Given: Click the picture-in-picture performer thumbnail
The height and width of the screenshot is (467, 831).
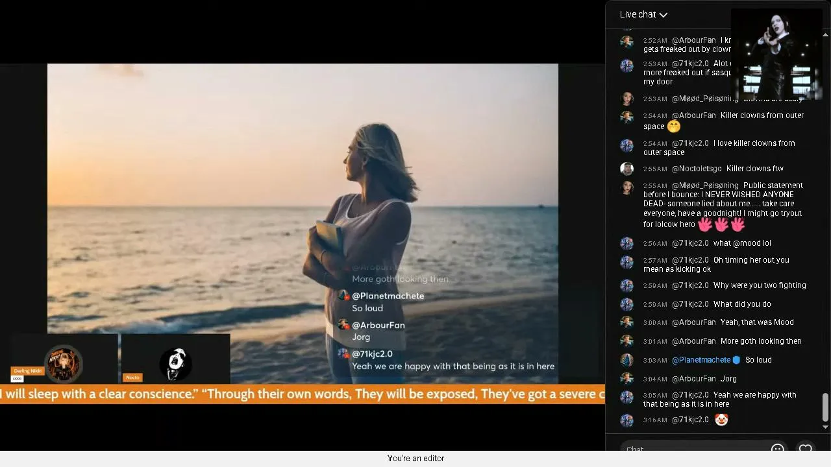Looking at the screenshot, I should tap(776, 54).
